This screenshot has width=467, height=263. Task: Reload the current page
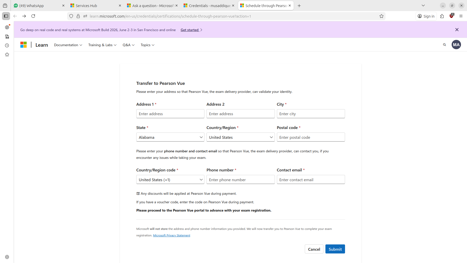[33, 16]
